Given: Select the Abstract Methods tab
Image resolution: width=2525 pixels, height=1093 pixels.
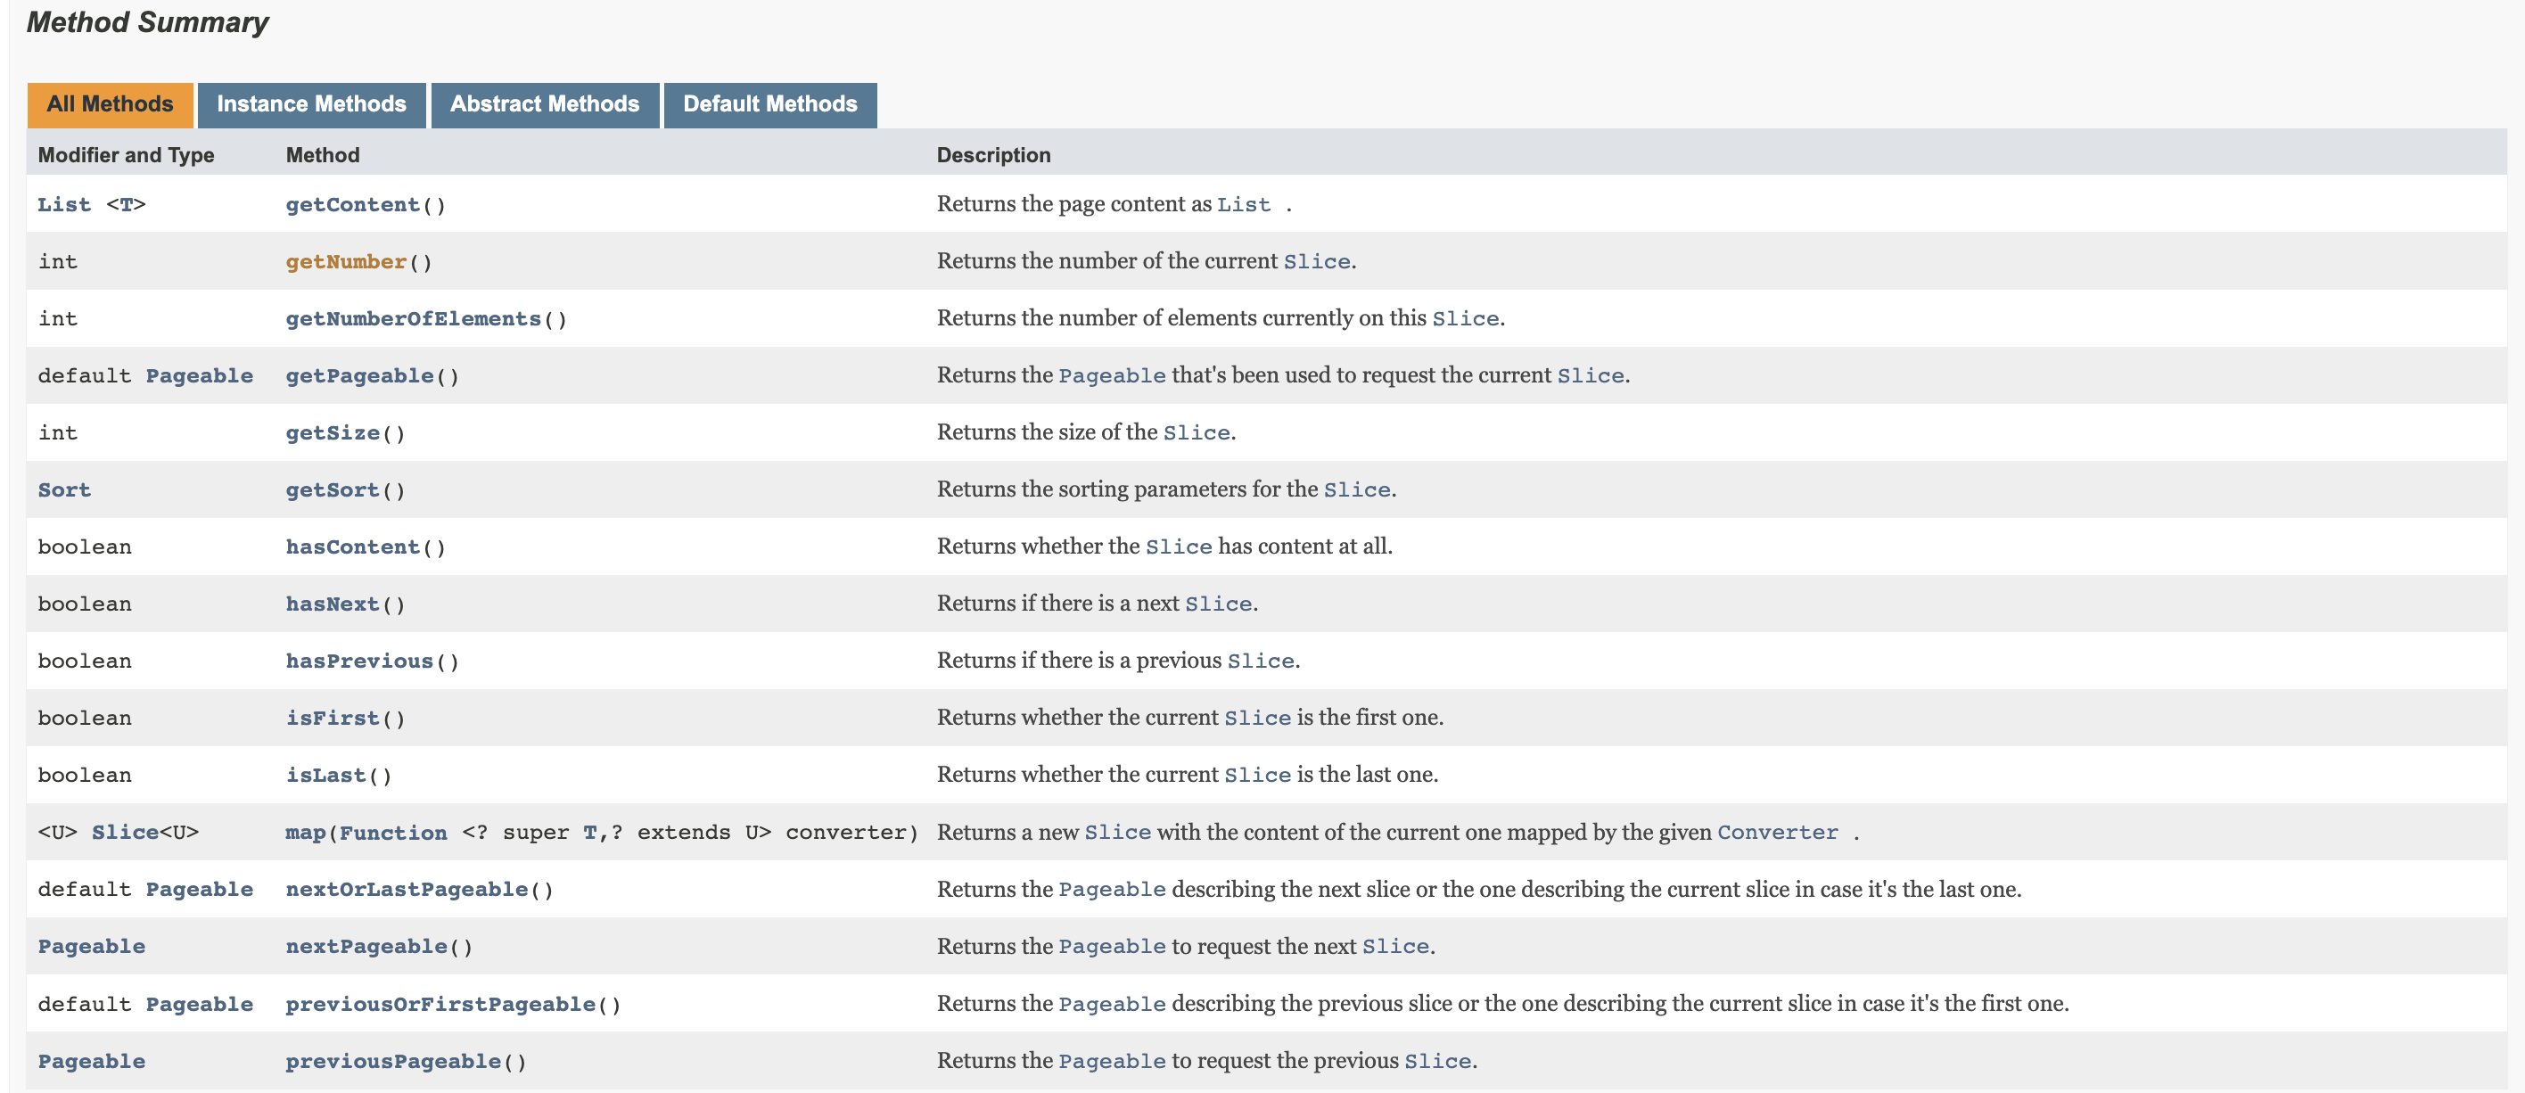Looking at the screenshot, I should point(544,104).
